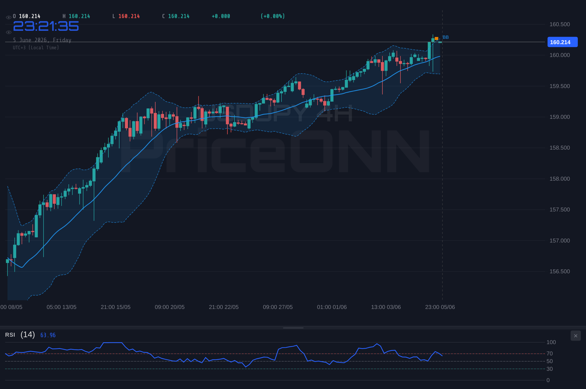
Task: Click the latest candle at 160.214
Action: click(x=440, y=42)
